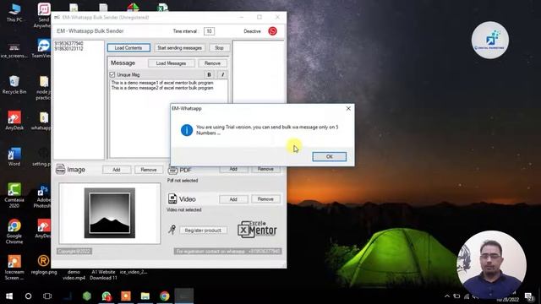Open This PC desktop icon
541x304 pixels.
point(14,13)
